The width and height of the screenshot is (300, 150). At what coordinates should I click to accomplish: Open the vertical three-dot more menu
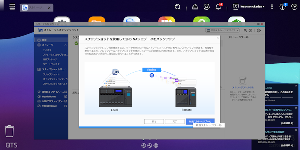272,7
